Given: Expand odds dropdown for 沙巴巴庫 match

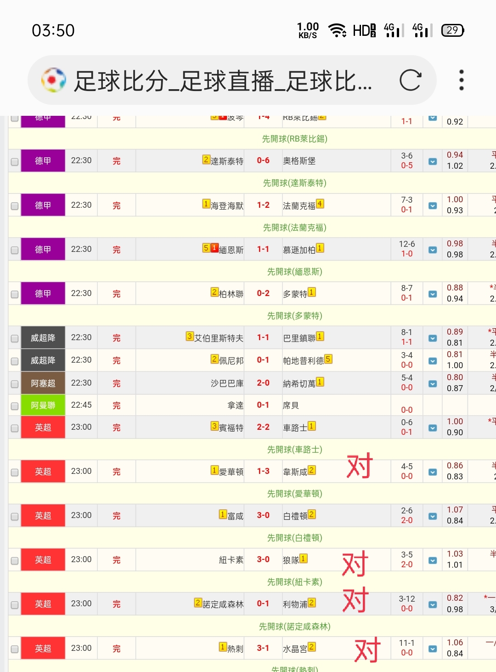Looking at the screenshot, I should tap(433, 383).
